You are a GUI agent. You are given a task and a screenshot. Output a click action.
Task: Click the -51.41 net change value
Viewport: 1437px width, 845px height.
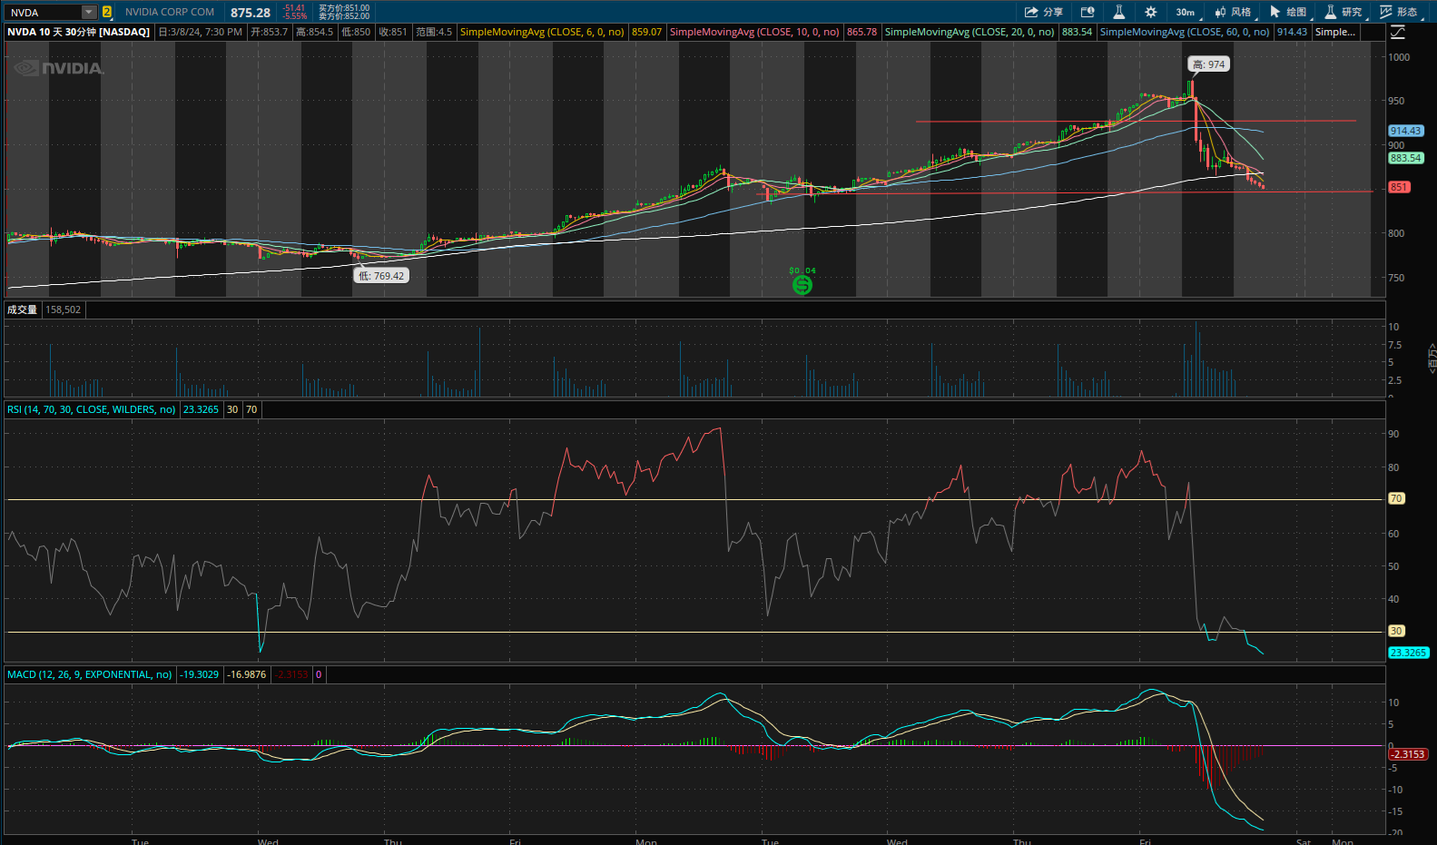(294, 8)
